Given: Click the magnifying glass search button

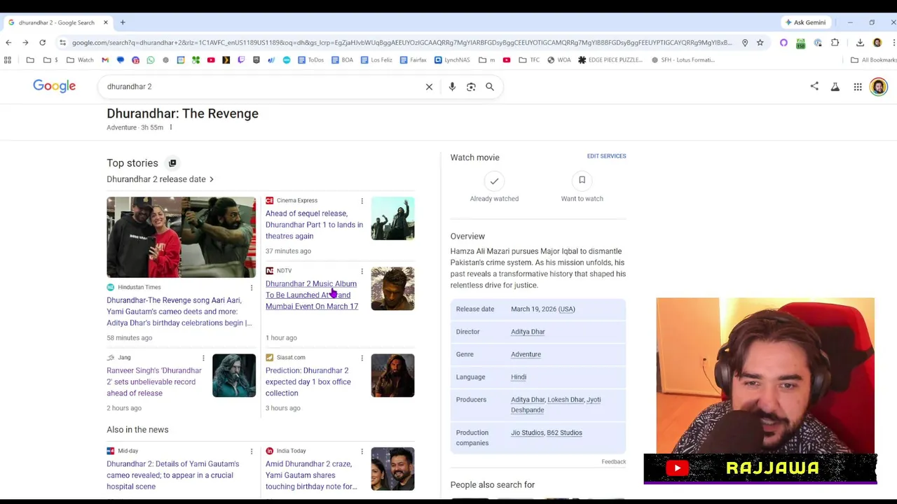Looking at the screenshot, I should (x=490, y=87).
